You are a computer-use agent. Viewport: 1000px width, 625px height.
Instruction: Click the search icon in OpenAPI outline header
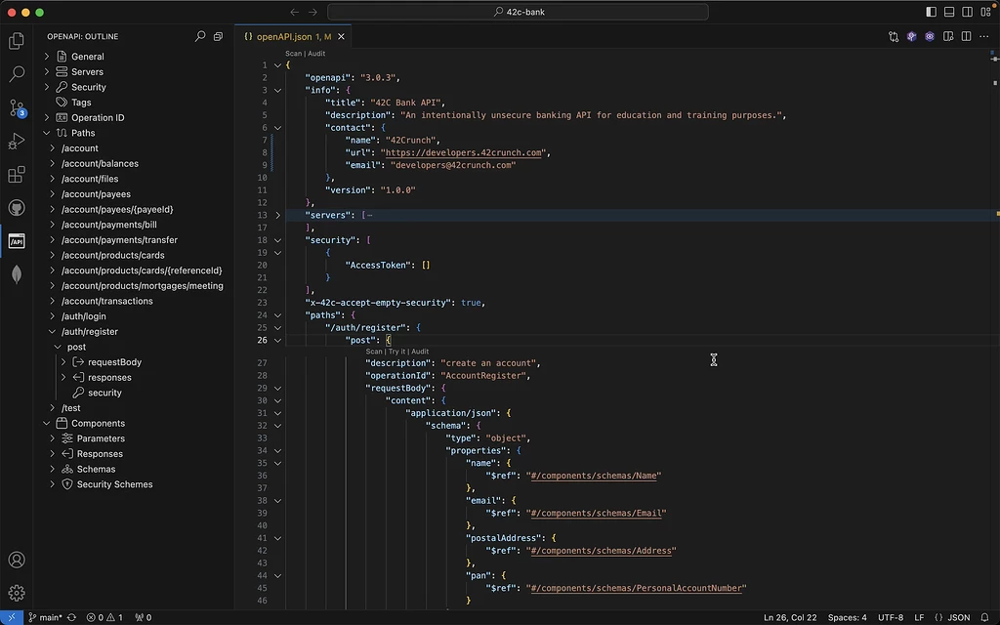[200, 36]
